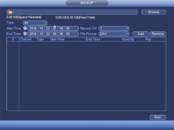Expand the File Format dropdown showing DAV
174x130 pixels.
[114, 34]
